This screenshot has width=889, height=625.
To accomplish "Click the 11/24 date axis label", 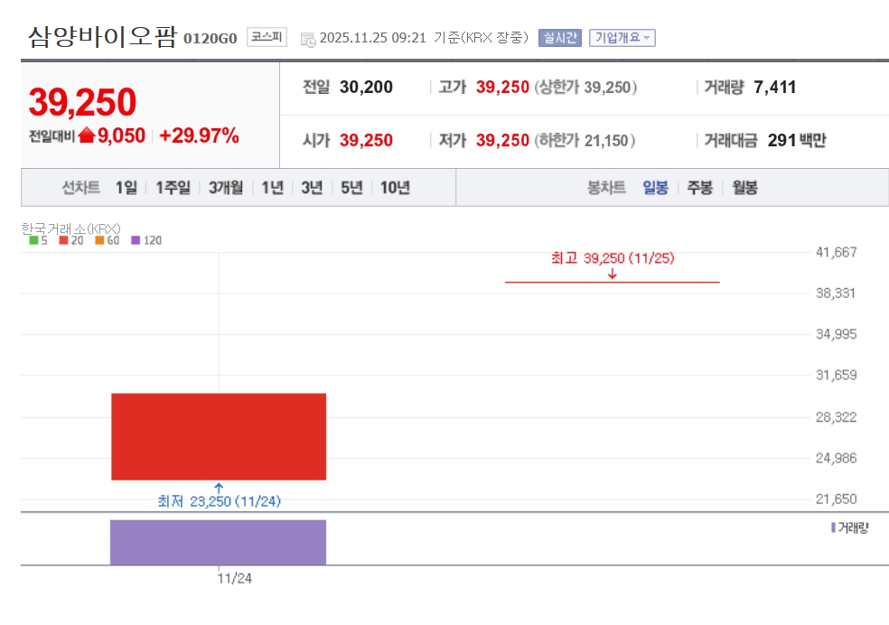I will pyautogui.click(x=234, y=578).
